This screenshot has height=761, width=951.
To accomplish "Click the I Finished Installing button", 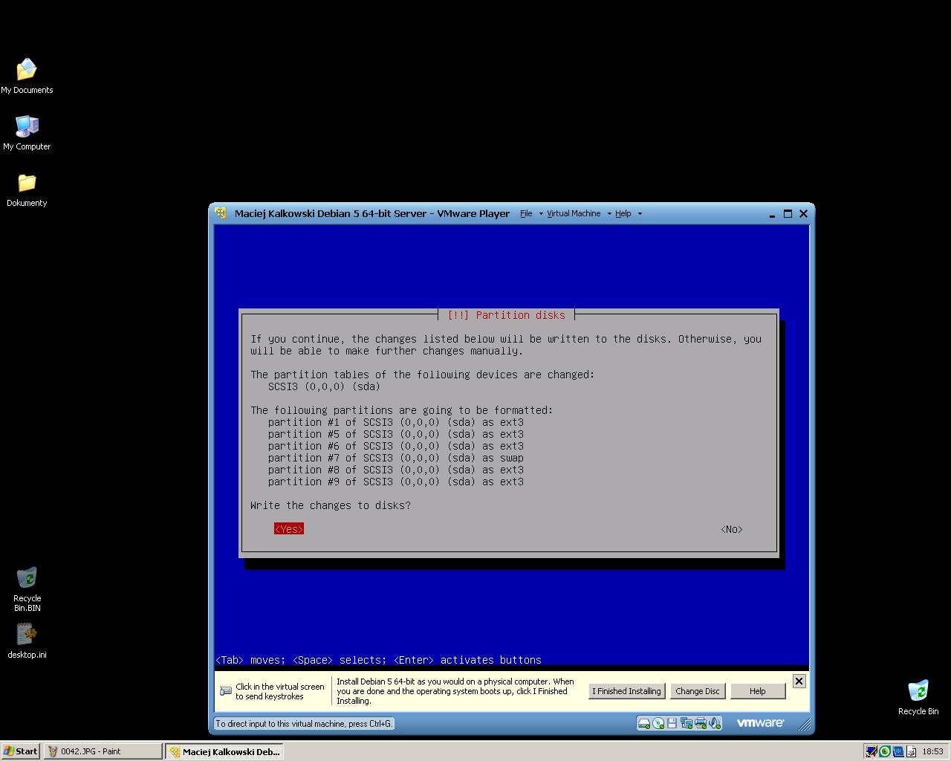I will pos(626,691).
